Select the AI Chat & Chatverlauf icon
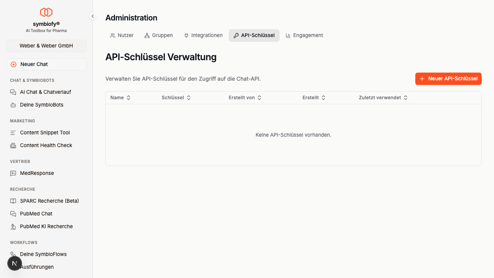 tap(13, 92)
